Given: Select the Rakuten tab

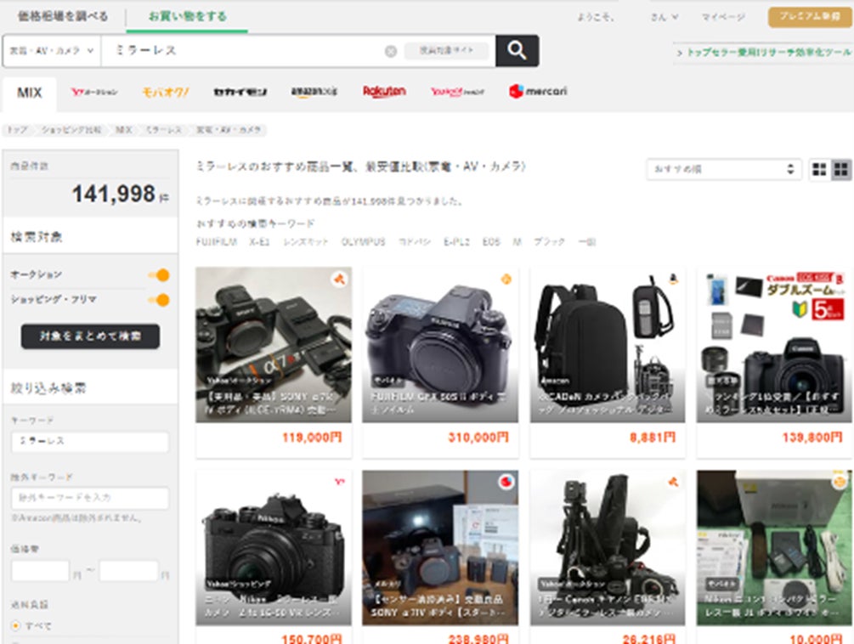Looking at the screenshot, I should coord(384,92).
